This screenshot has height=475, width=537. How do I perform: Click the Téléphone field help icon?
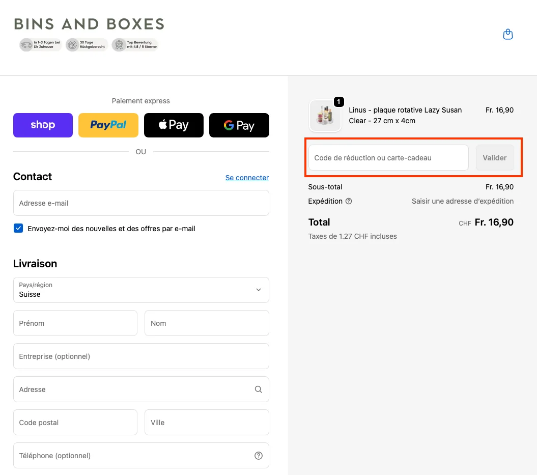pyautogui.click(x=258, y=455)
